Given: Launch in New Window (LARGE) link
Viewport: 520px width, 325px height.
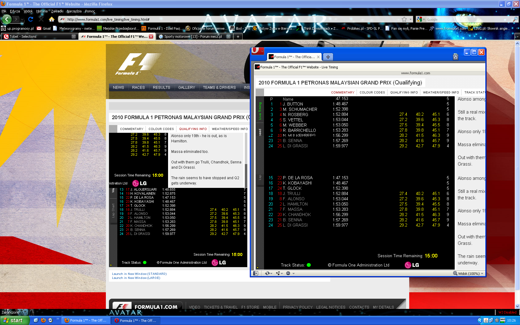Looking at the screenshot, I should point(136,278).
